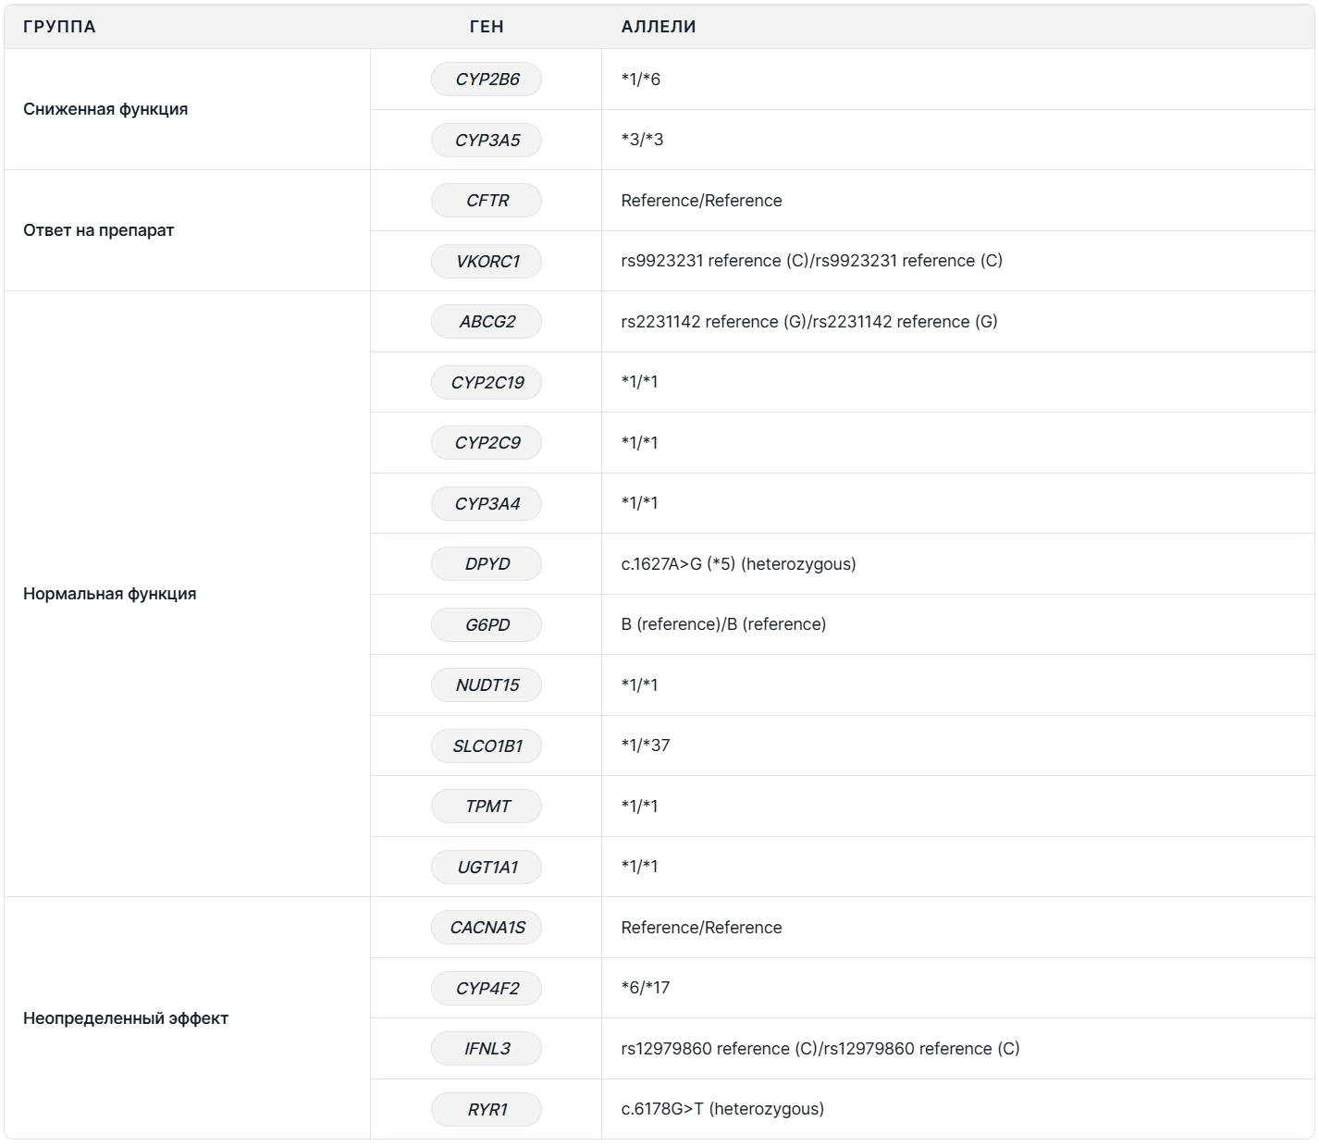Click the CYP2B6 gene badge
This screenshot has width=1319, height=1146.
click(487, 80)
